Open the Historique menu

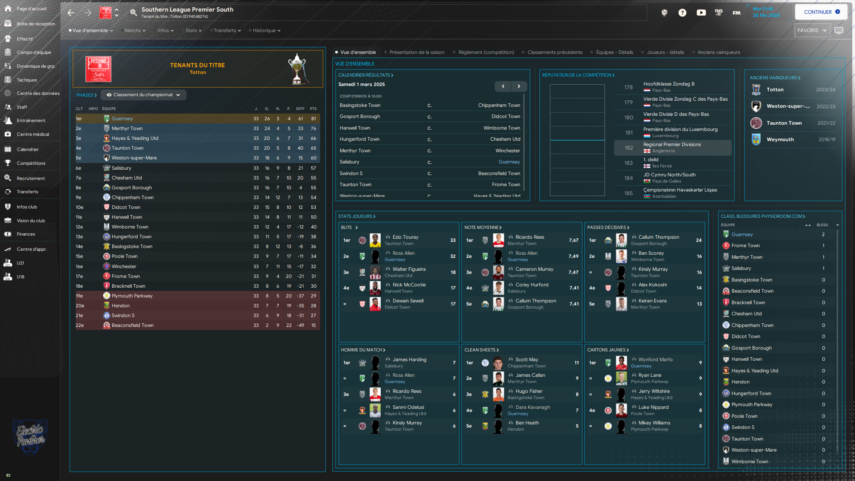click(x=267, y=30)
